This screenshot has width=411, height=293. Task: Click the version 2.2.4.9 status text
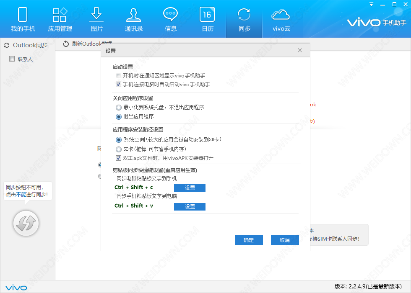point(368,286)
